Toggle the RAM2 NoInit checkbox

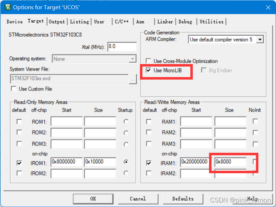256,133
